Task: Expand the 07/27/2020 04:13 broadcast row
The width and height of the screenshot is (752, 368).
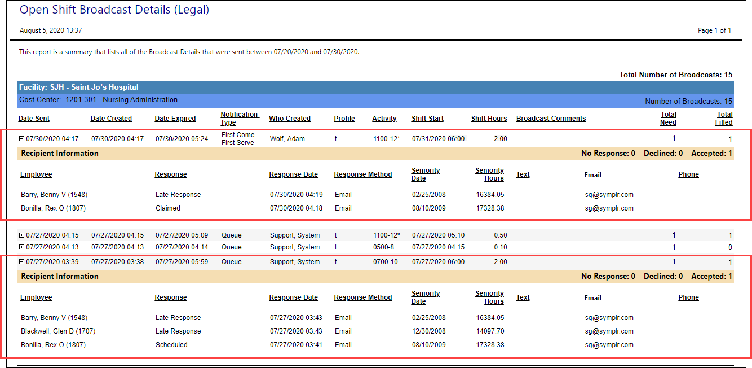Action: pyautogui.click(x=21, y=247)
